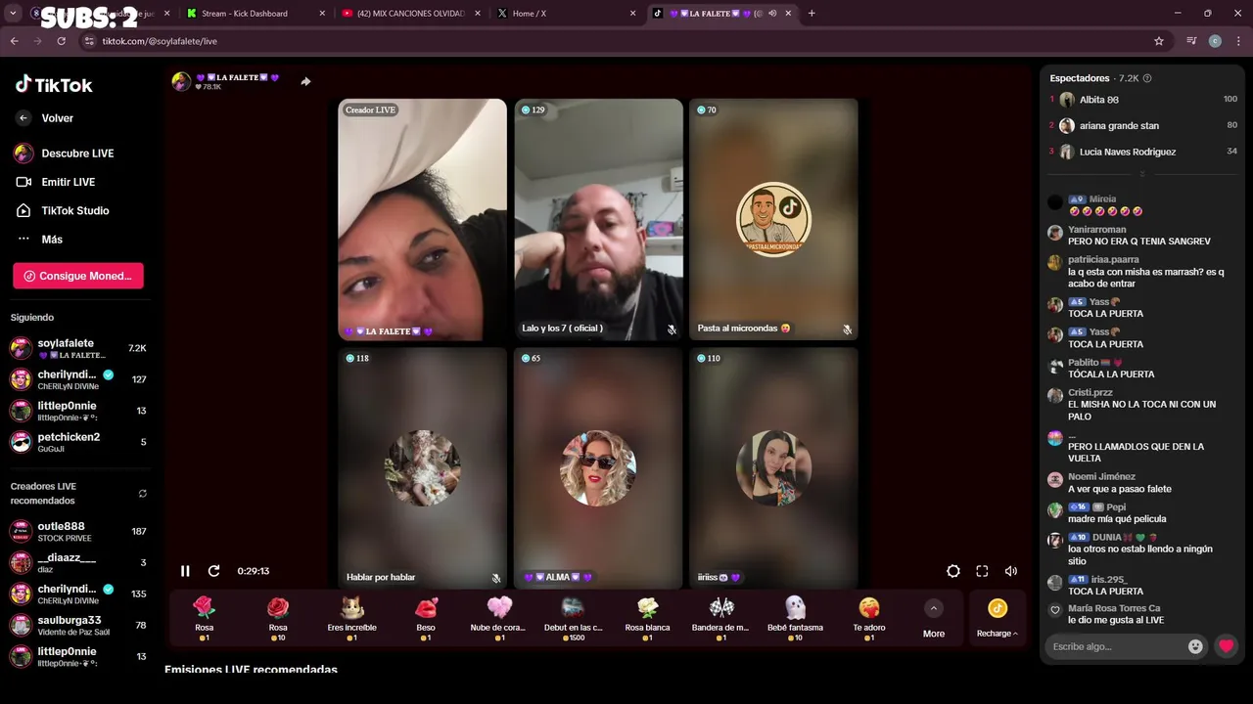The width and height of the screenshot is (1253, 704).
Task: Expand the viewers ranking list chevron
Action: [1142, 173]
